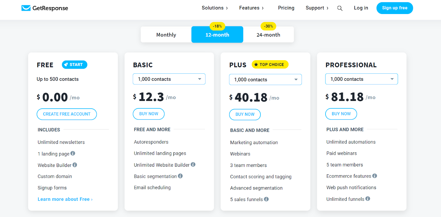Click info icon next to Basic segmentation
The image size is (441, 217).
(180, 176)
